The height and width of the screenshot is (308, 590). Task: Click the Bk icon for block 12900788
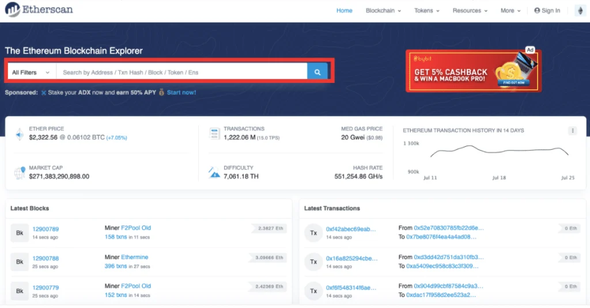20,262
